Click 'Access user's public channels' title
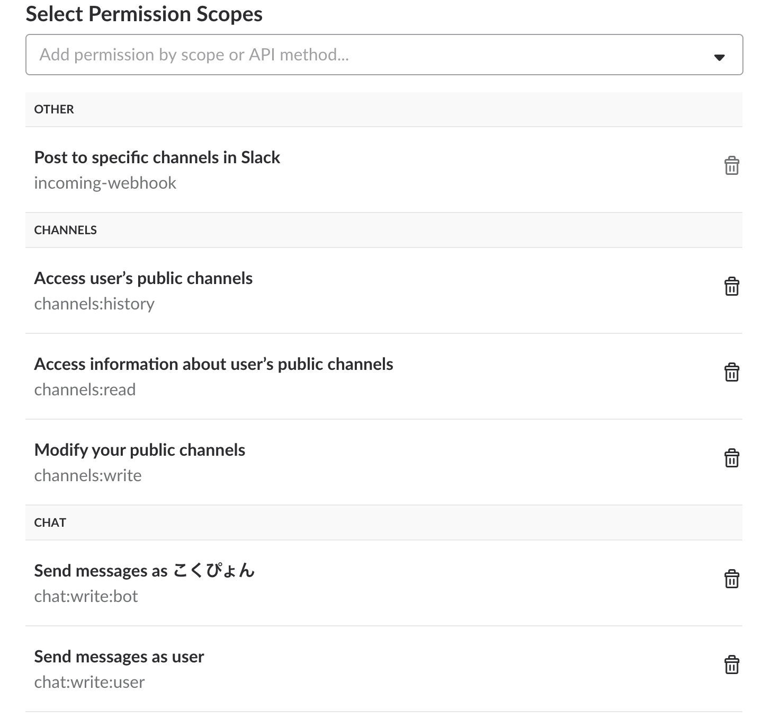771x726 pixels. click(144, 278)
